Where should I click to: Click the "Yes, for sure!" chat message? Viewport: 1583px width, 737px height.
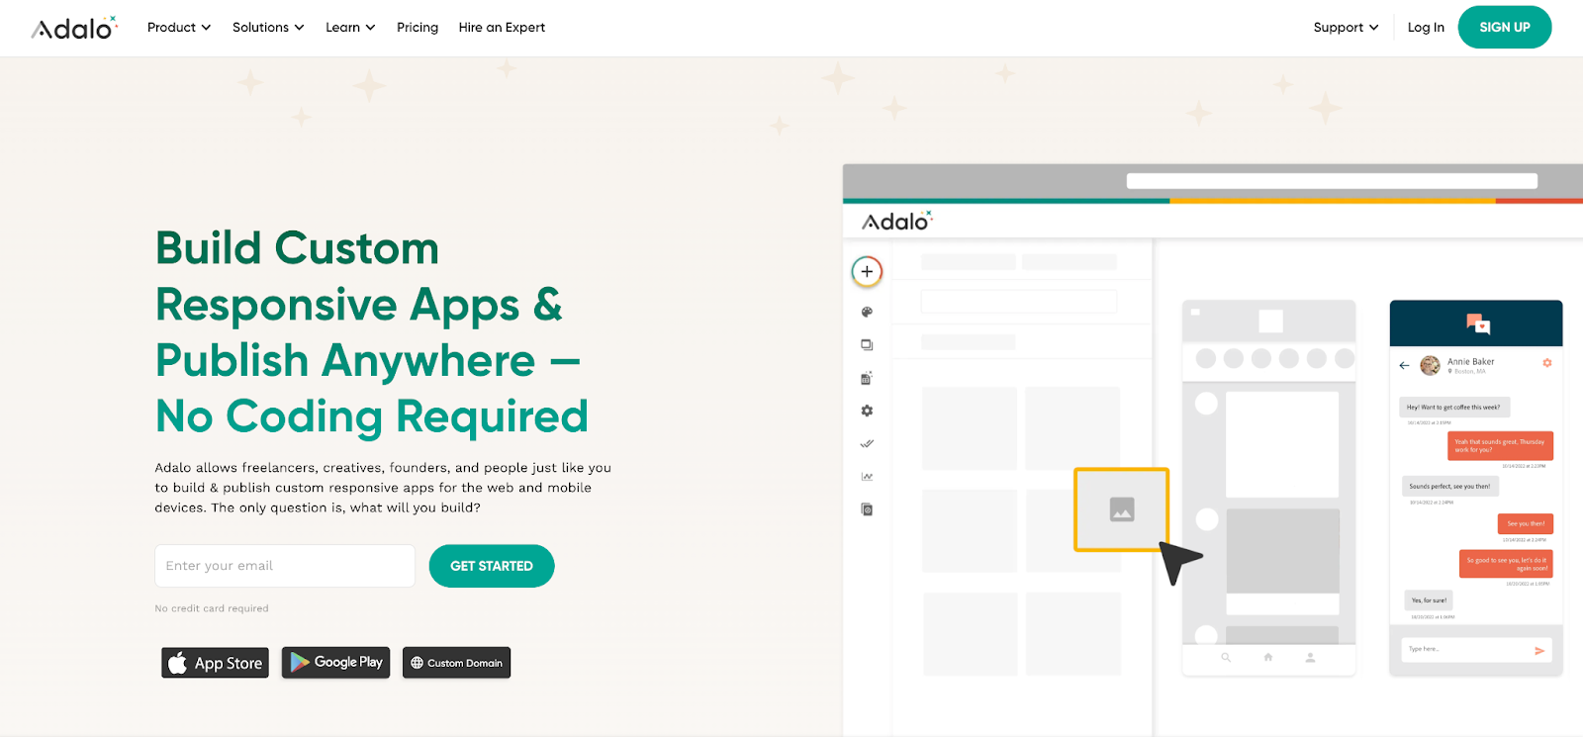(x=1429, y=600)
